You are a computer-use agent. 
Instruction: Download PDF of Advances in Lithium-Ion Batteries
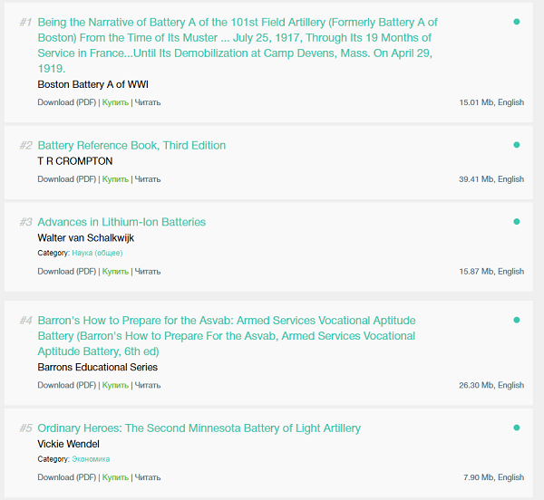67,272
